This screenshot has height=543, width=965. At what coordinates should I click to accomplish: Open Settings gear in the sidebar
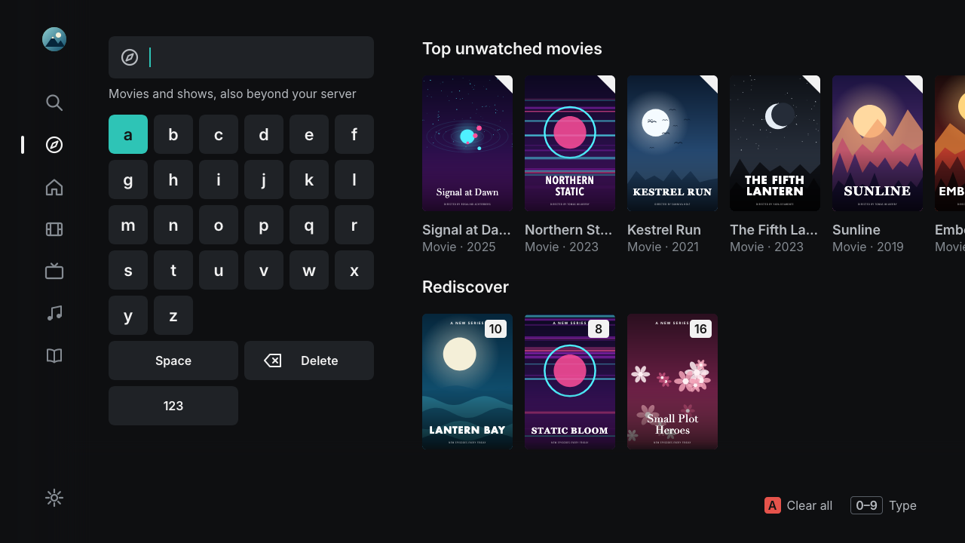coord(54,498)
